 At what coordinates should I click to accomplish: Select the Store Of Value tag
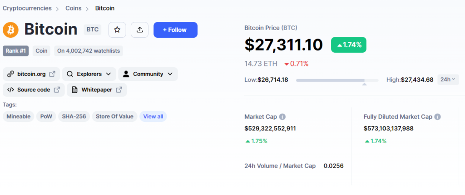coord(114,117)
